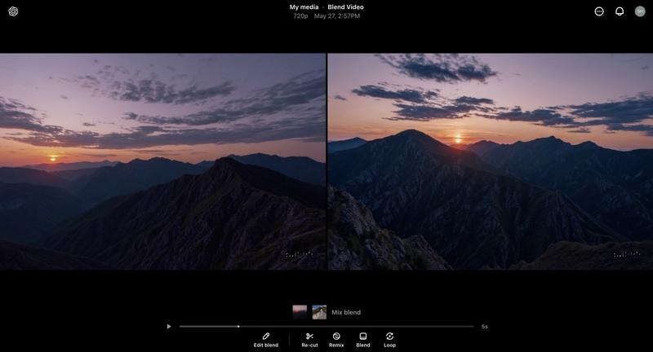The image size is (653, 352).
Task: Open the notifications bell
Action: tap(620, 11)
